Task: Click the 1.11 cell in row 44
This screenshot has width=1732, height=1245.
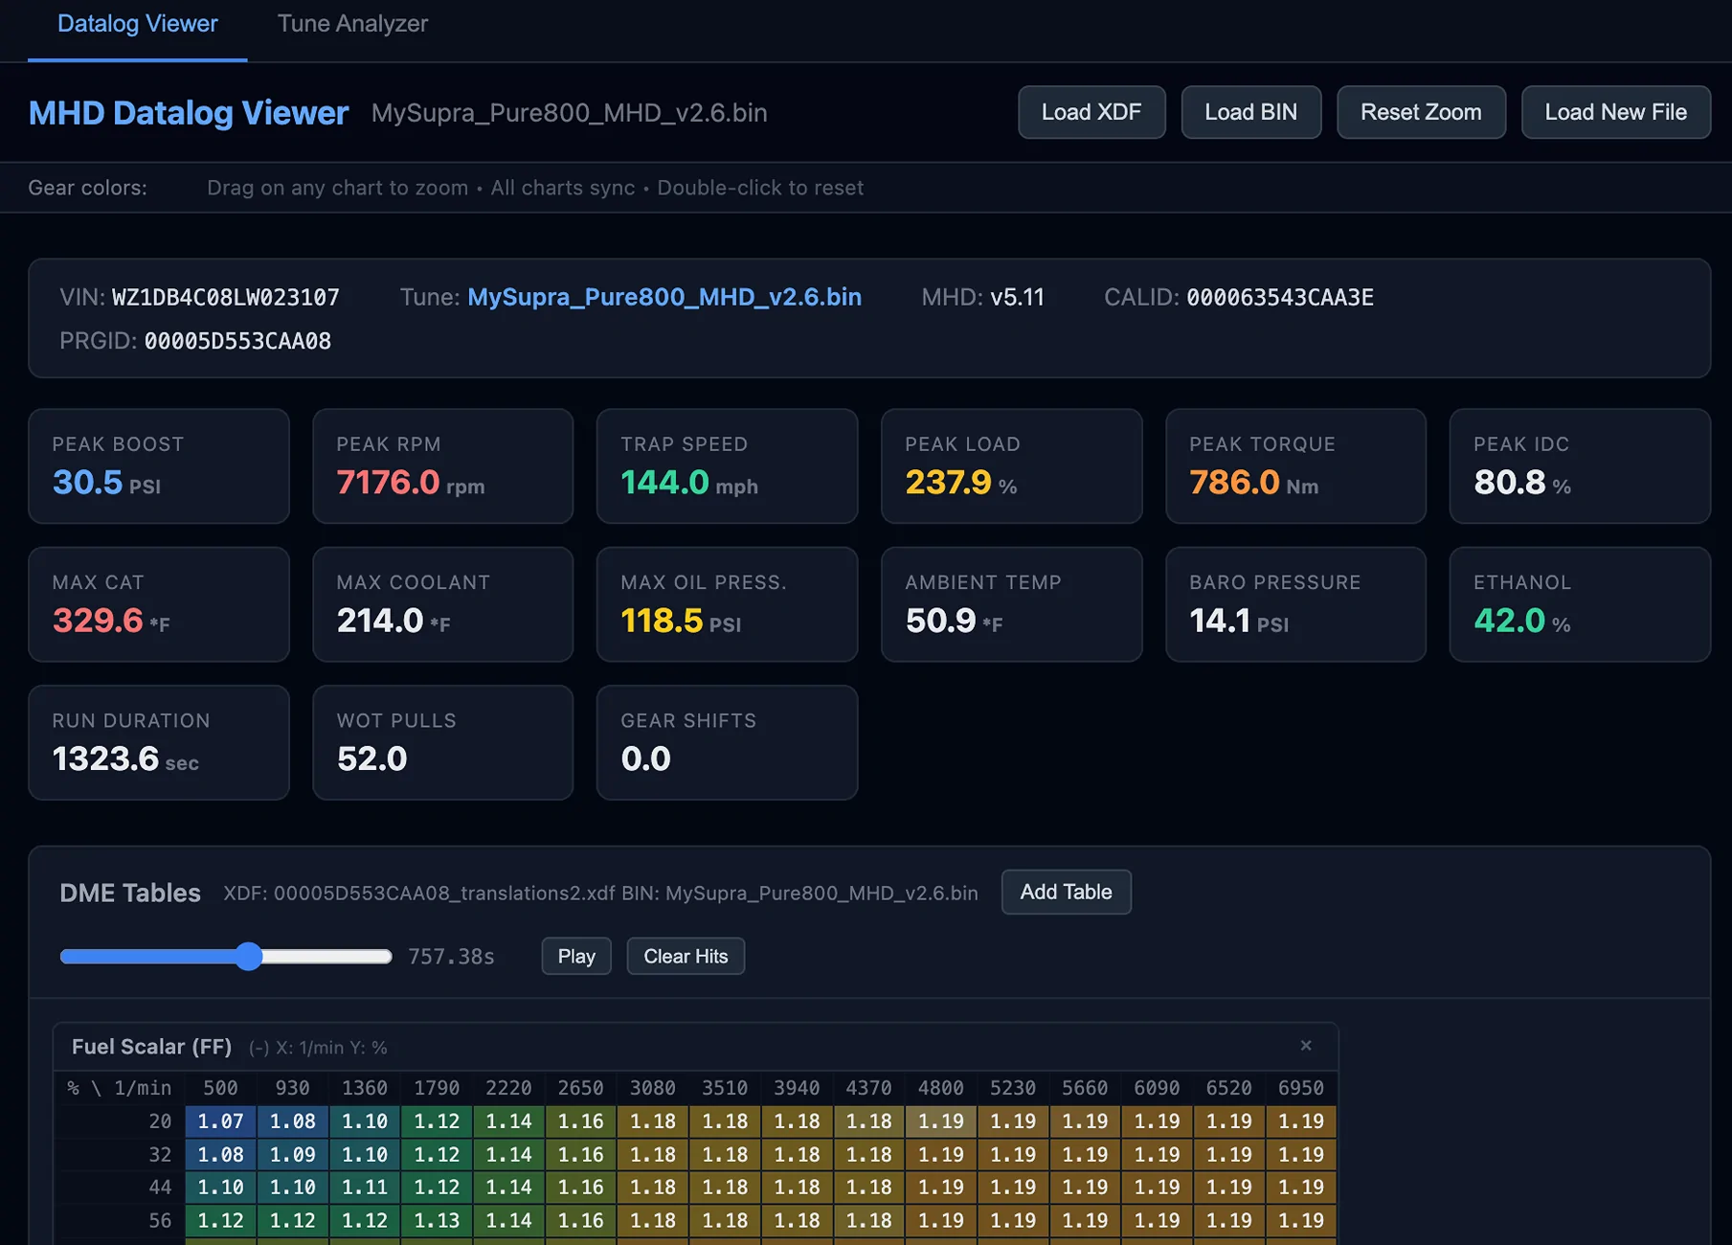Action: (365, 1188)
